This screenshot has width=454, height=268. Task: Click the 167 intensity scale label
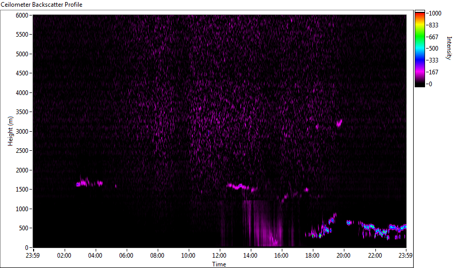[433, 72]
